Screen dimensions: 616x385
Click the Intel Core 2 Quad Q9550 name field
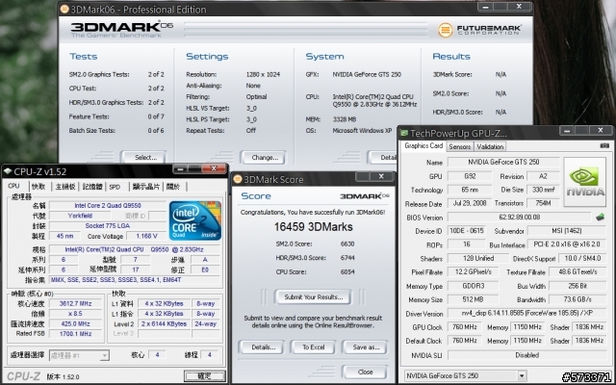click(108, 205)
